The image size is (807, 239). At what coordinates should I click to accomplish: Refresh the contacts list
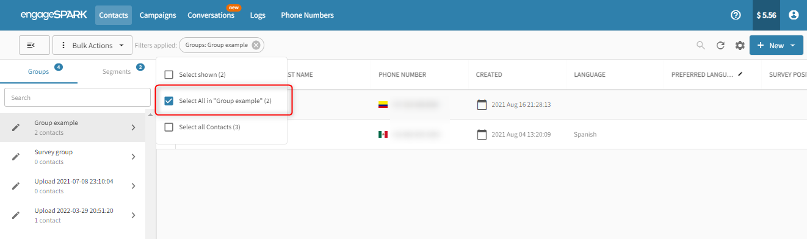(x=720, y=45)
